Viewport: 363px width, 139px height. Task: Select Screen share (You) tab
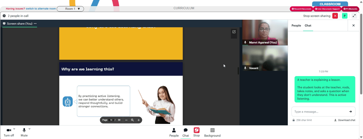[x=20, y=24]
